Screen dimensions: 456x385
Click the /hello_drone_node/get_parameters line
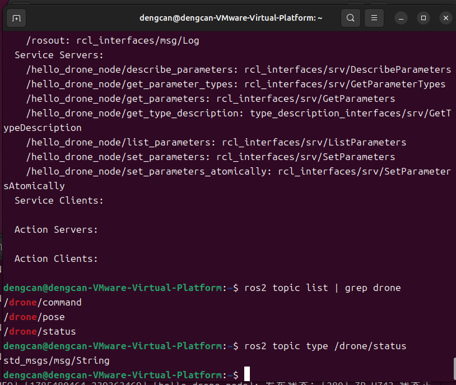(x=211, y=99)
